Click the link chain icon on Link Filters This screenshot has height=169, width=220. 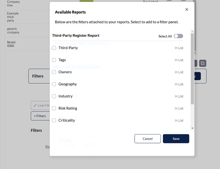(x=34, y=106)
